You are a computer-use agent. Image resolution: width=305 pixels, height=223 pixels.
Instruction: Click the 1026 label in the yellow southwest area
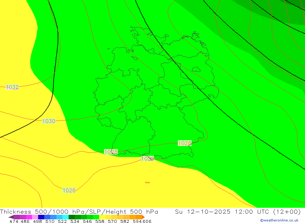point(69,190)
